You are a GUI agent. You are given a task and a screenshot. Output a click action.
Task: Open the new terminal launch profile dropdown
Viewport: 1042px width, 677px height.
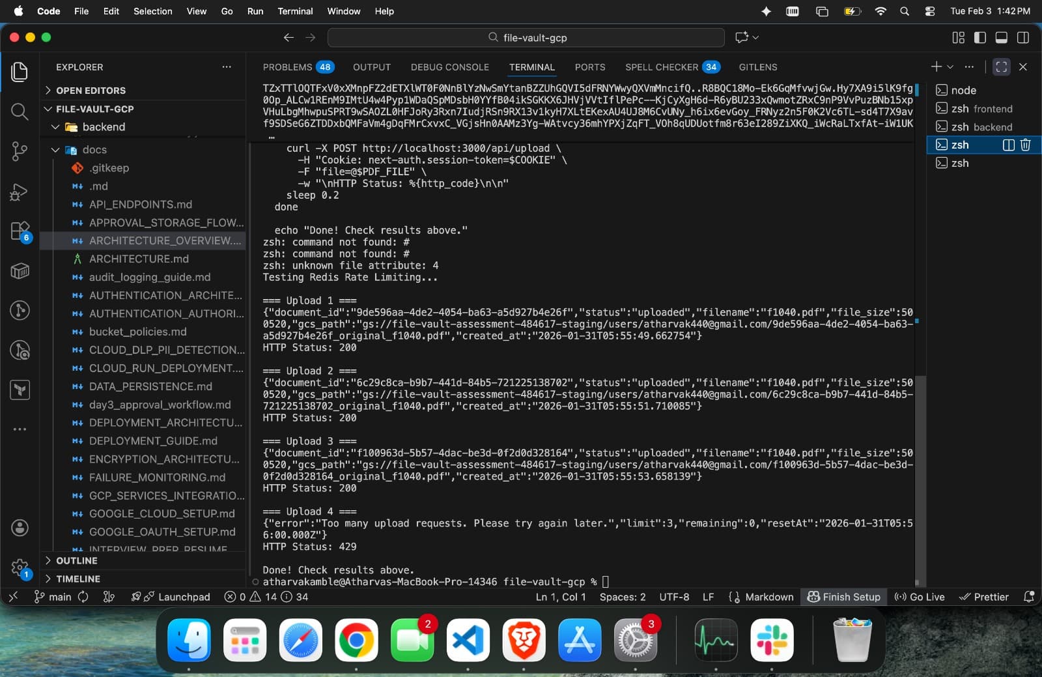[950, 67]
